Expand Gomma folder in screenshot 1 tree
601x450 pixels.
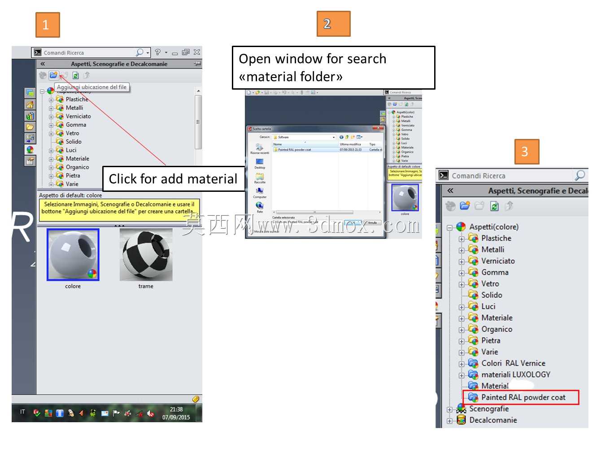(x=51, y=125)
